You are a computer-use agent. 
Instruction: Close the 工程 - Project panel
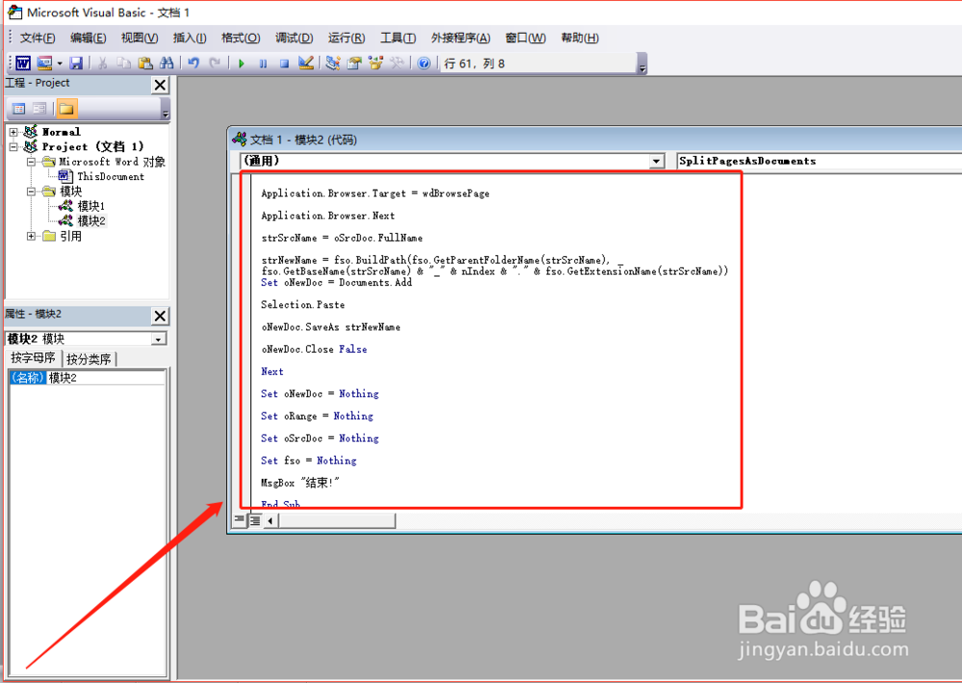tap(160, 85)
